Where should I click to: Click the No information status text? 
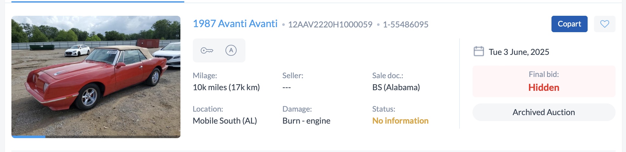(400, 121)
